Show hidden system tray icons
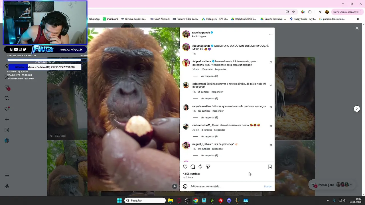This screenshot has width=365, height=205. pos(328,200)
